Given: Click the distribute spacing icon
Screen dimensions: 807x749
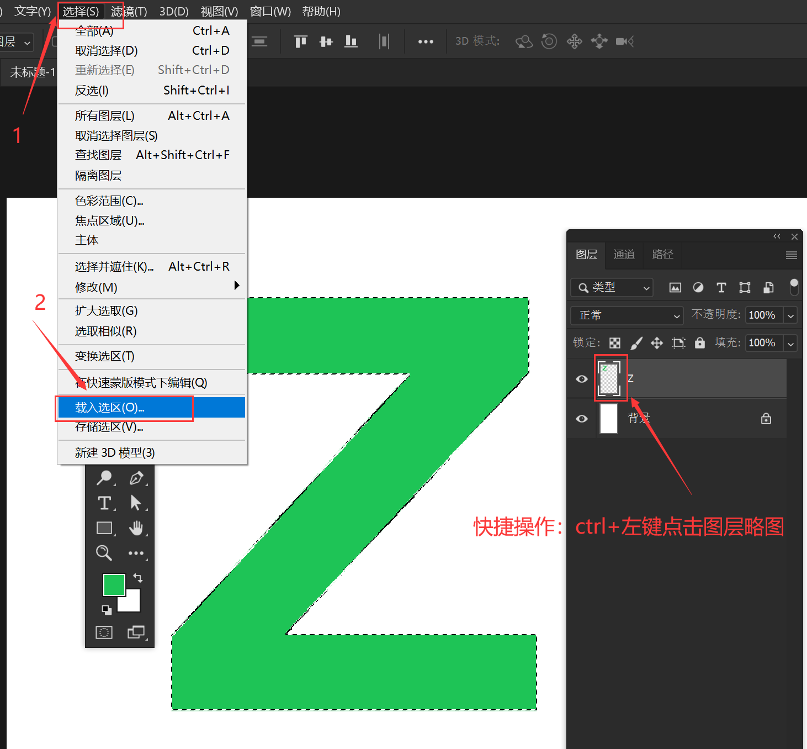Looking at the screenshot, I should coord(385,41).
